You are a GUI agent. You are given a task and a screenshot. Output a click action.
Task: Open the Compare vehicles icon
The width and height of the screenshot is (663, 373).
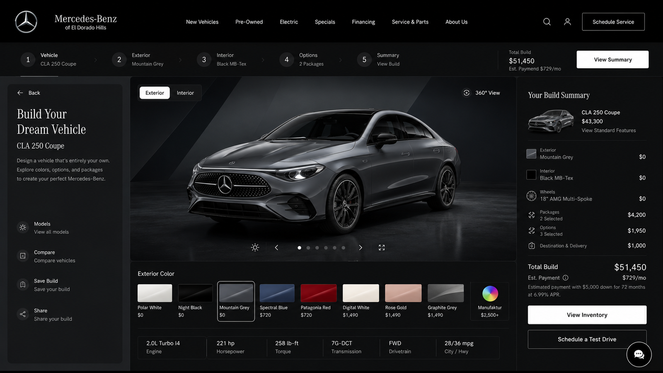(x=23, y=256)
